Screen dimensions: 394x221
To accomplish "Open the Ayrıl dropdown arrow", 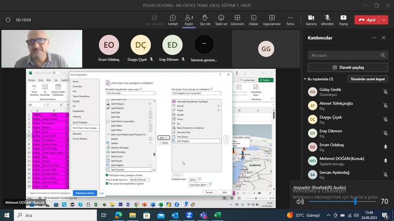I will pyautogui.click(x=383, y=20).
